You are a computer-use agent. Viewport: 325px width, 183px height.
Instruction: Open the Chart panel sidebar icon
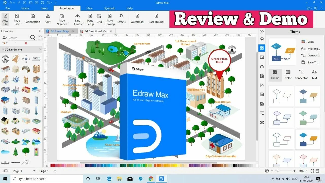tap(262, 85)
